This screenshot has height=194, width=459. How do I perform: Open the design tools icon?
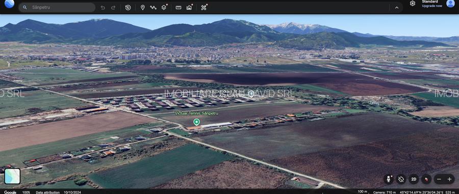pyautogui.click(x=204, y=7)
